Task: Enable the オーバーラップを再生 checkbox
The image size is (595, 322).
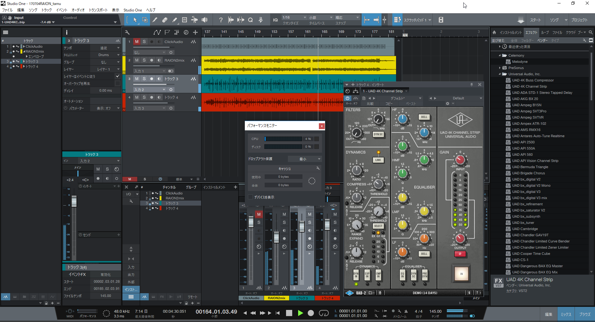Action: [117, 83]
